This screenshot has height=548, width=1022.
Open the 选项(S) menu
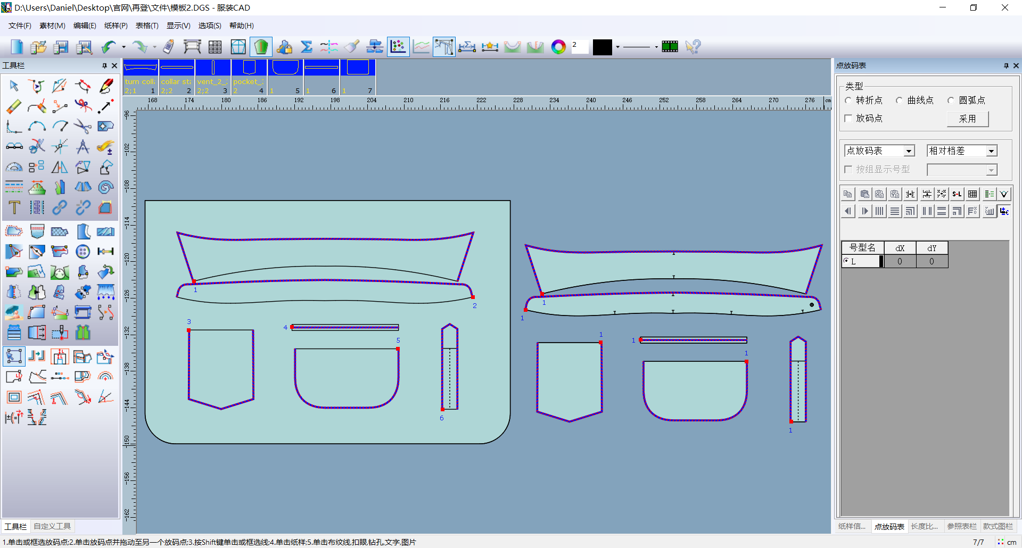click(210, 26)
